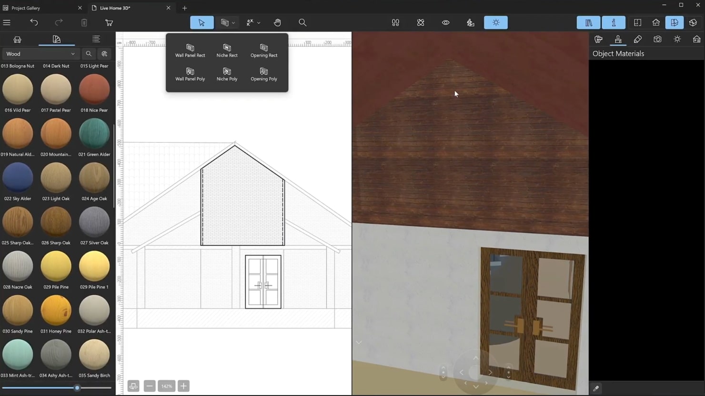Choose Wall Panel Rect tool
The width and height of the screenshot is (705, 396).
(190, 50)
